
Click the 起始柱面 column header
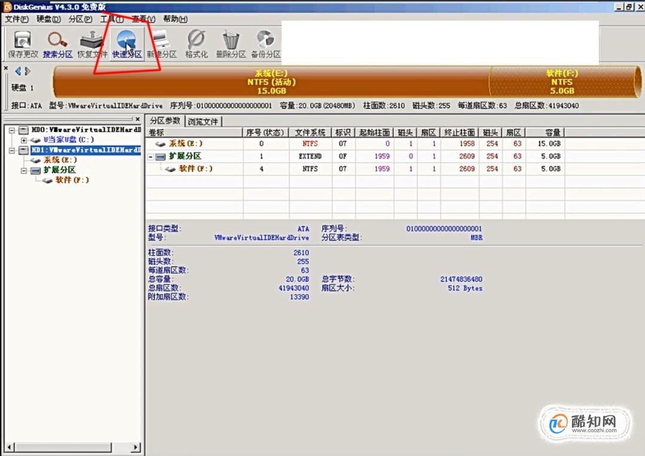[374, 133]
